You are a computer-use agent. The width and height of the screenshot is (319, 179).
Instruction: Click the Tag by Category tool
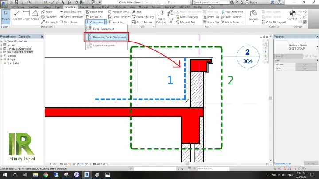point(161,17)
